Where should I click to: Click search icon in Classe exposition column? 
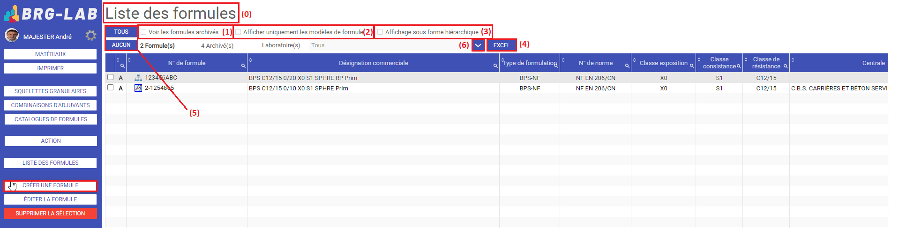coord(692,66)
